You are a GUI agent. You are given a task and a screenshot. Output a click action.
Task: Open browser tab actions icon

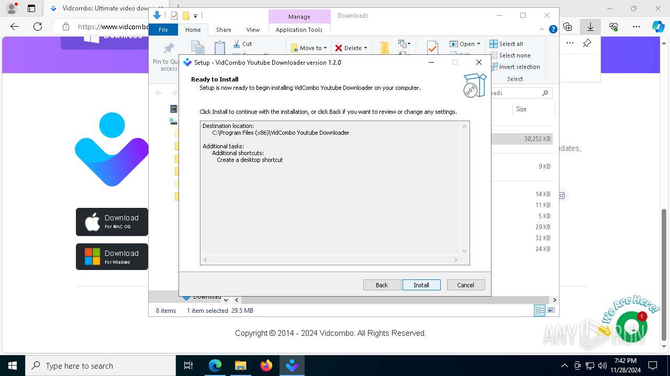click(31, 8)
